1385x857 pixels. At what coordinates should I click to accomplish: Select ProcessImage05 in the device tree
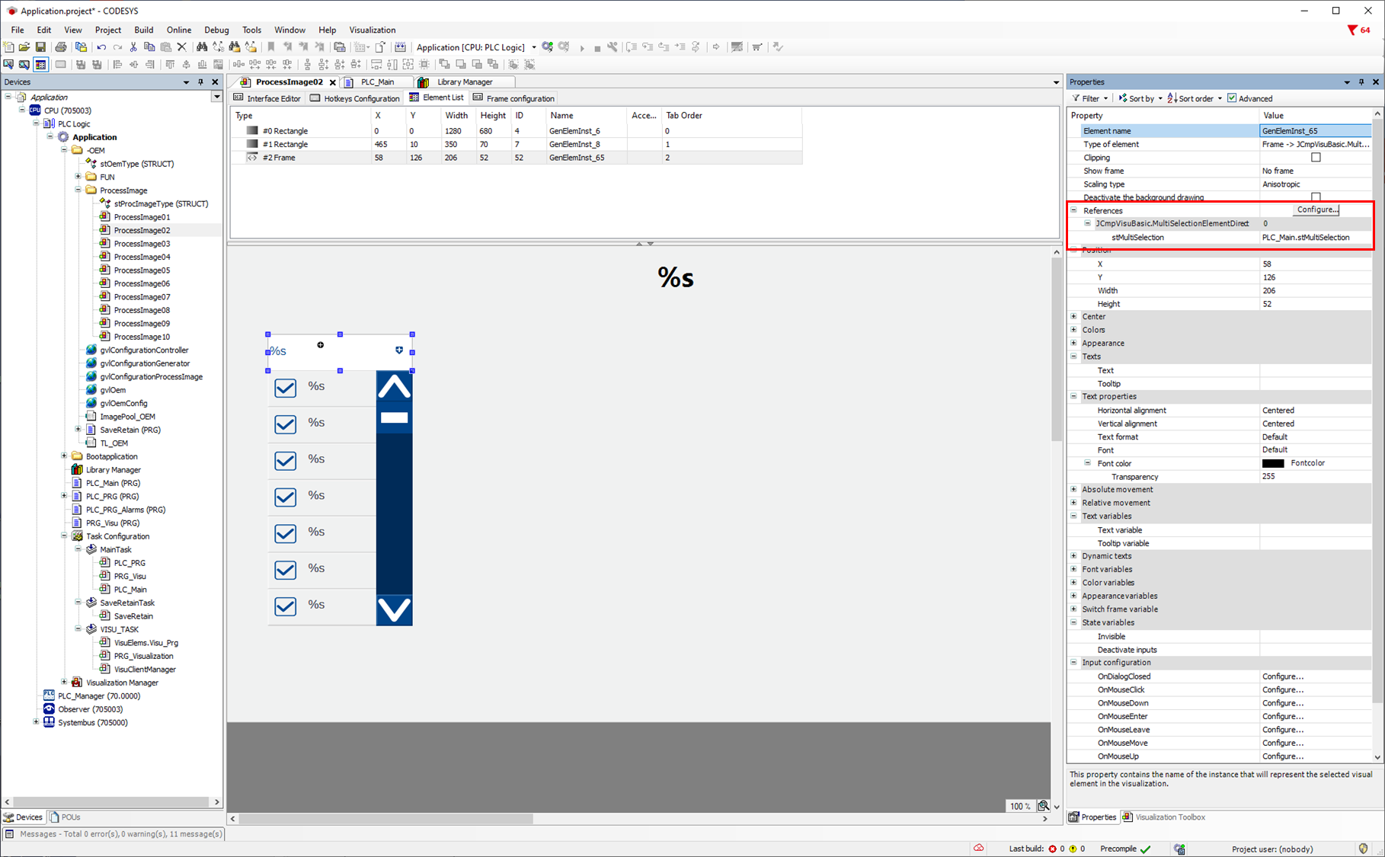(142, 270)
